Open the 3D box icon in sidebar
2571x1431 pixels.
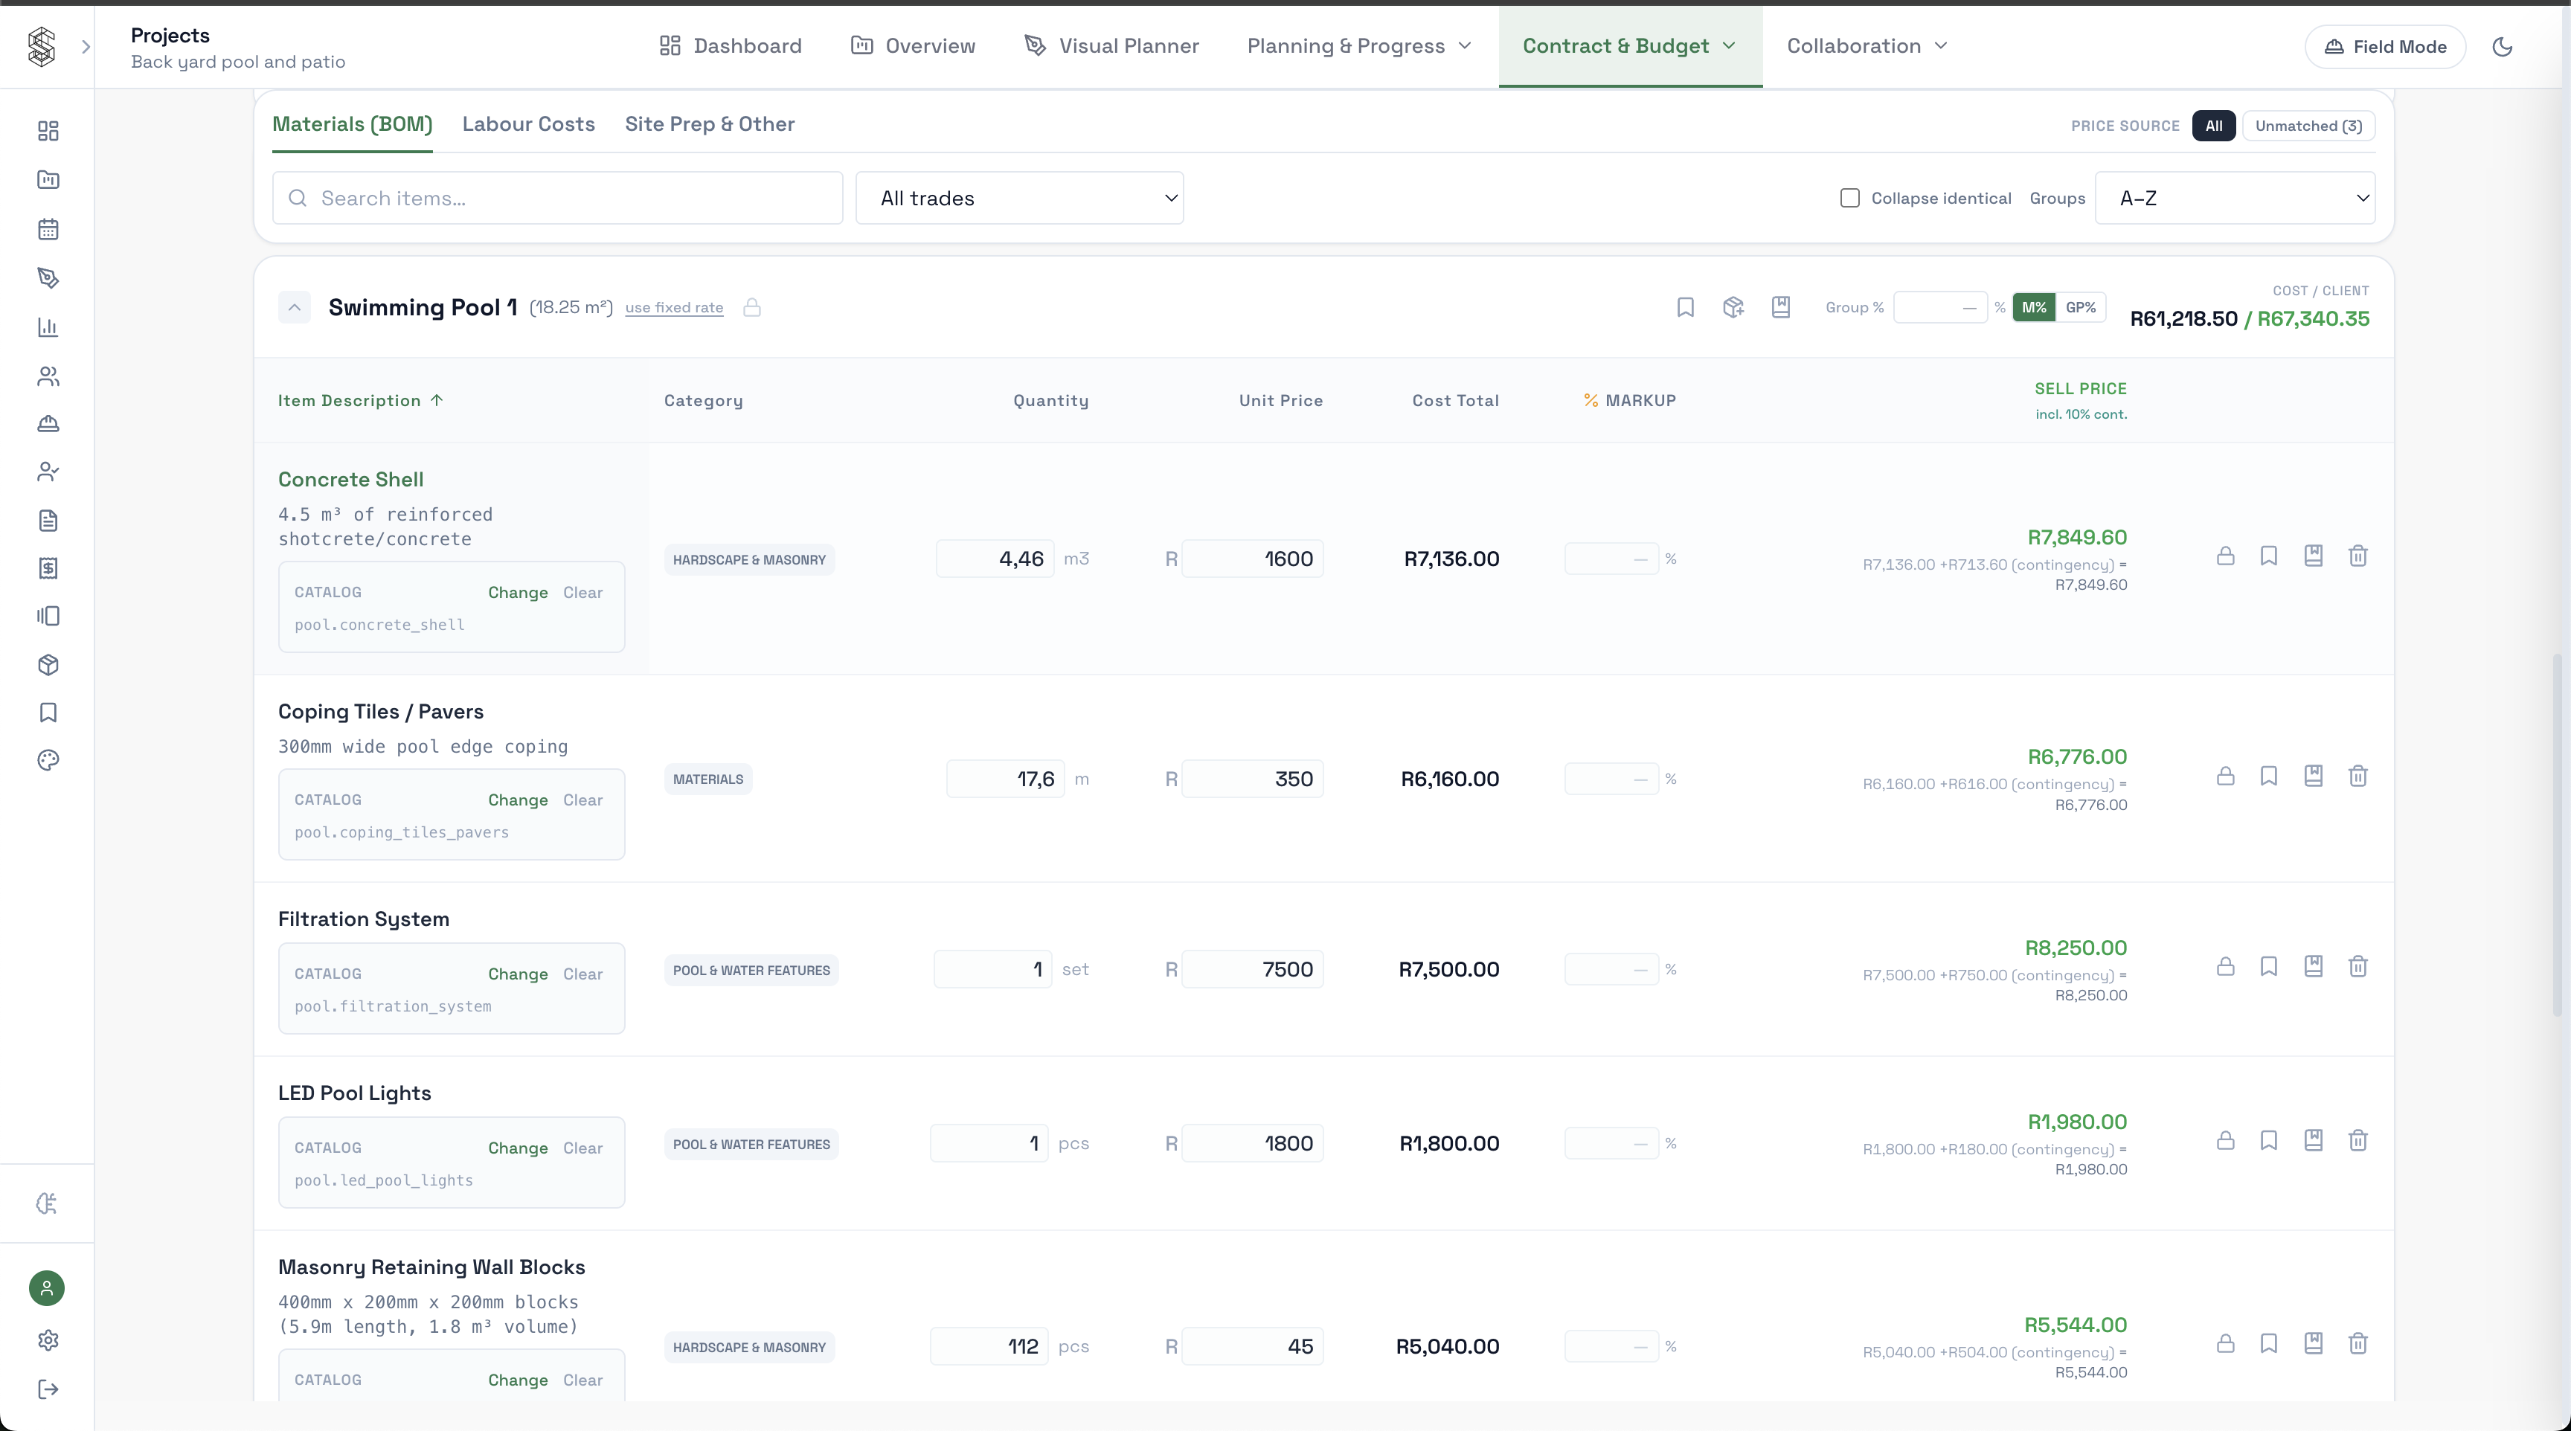tap(48, 665)
